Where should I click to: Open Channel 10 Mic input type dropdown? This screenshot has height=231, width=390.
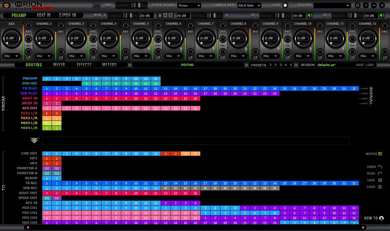click(303, 56)
